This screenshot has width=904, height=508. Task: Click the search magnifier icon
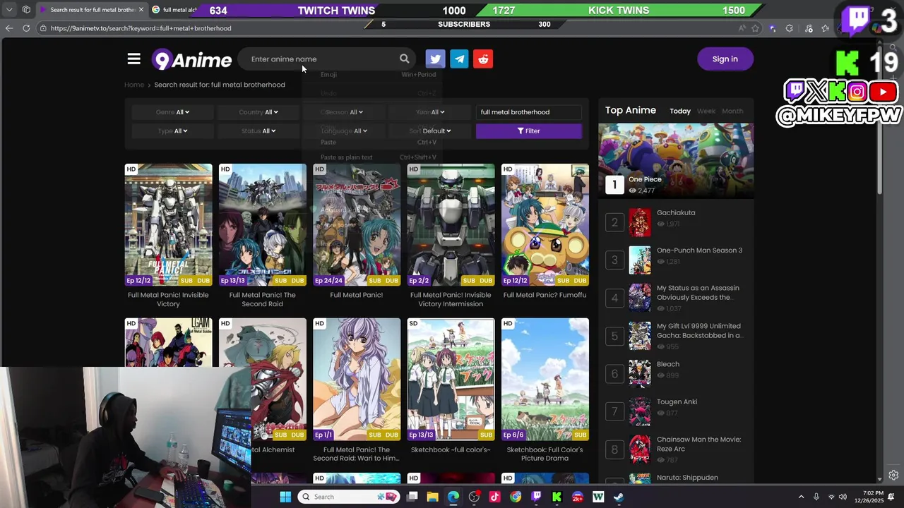[x=404, y=59]
